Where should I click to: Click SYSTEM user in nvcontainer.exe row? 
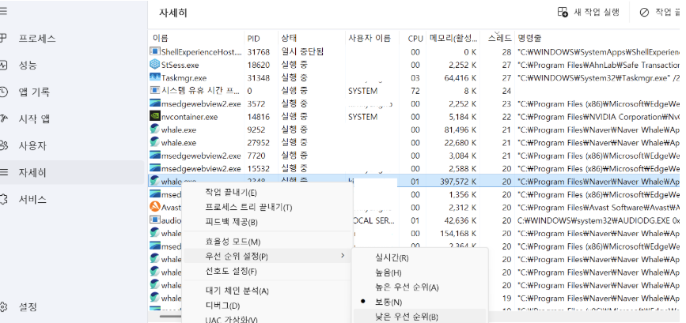[x=362, y=117]
